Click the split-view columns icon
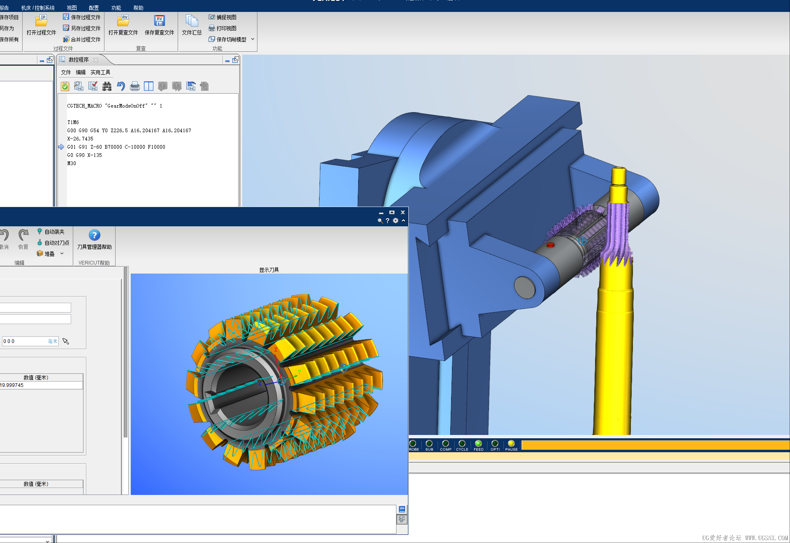The height and width of the screenshot is (543, 790). click(149, 86)
